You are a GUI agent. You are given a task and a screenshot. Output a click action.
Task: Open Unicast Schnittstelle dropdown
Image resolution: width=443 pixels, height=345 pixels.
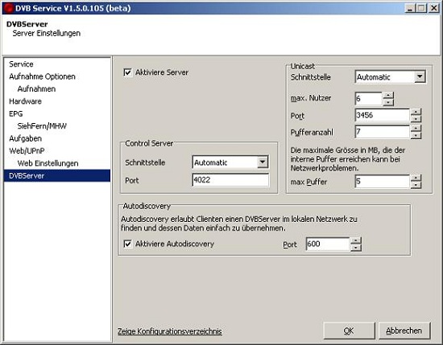[420, 76]
